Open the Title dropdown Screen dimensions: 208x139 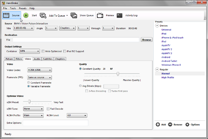pos(23,28)
